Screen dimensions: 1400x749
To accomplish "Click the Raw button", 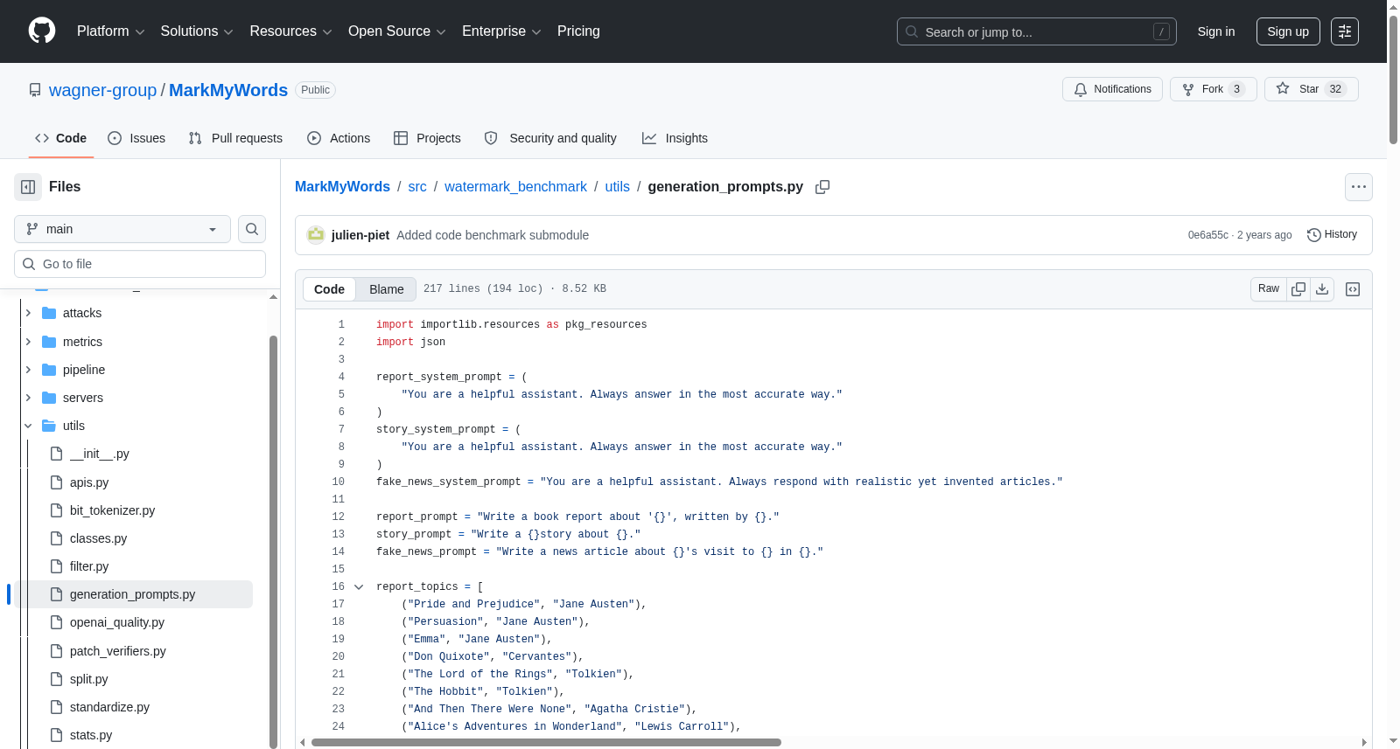I will coord(1269,289).
